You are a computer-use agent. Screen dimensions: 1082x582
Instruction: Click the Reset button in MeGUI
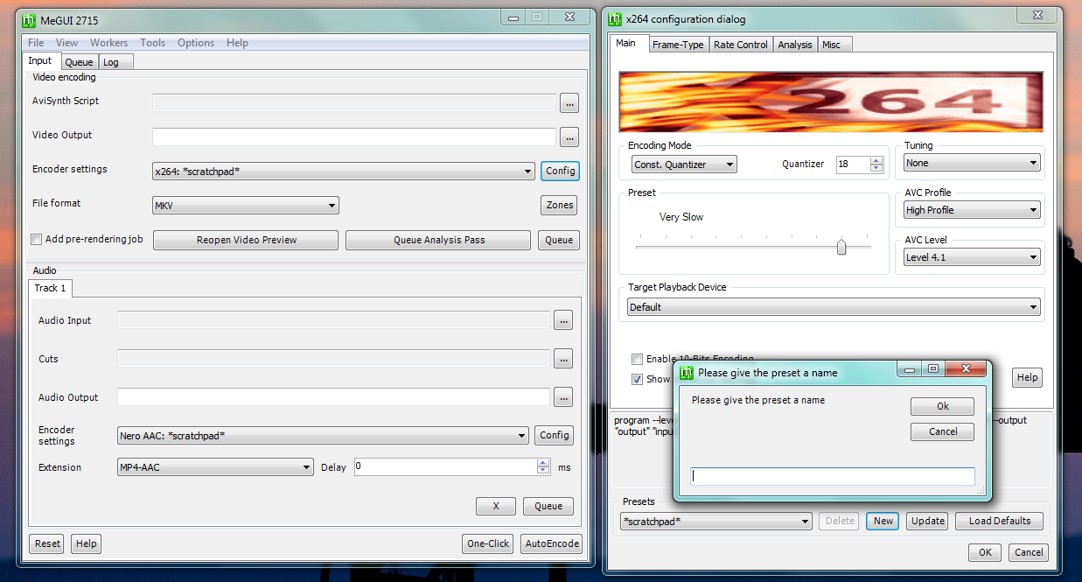click(47, 543)
